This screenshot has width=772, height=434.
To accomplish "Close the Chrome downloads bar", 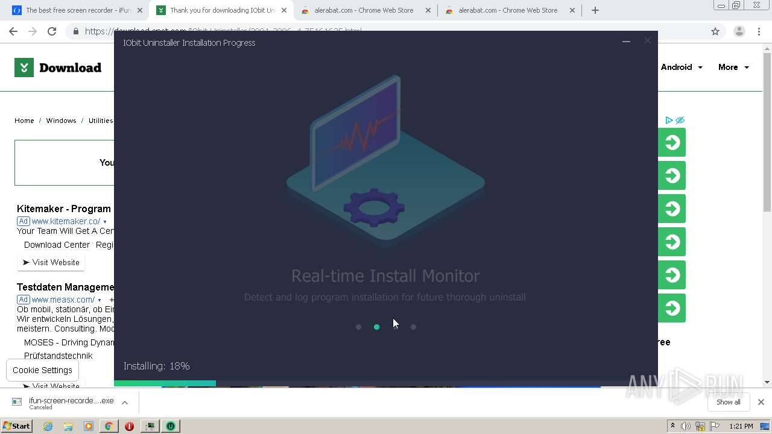I will [x=761, y=402].
